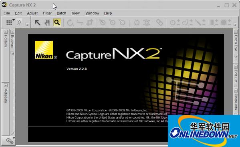This screenshot has width=240, height=147.
Task: Select the Selection Control Point tool
Action: [x=173, y=22]
